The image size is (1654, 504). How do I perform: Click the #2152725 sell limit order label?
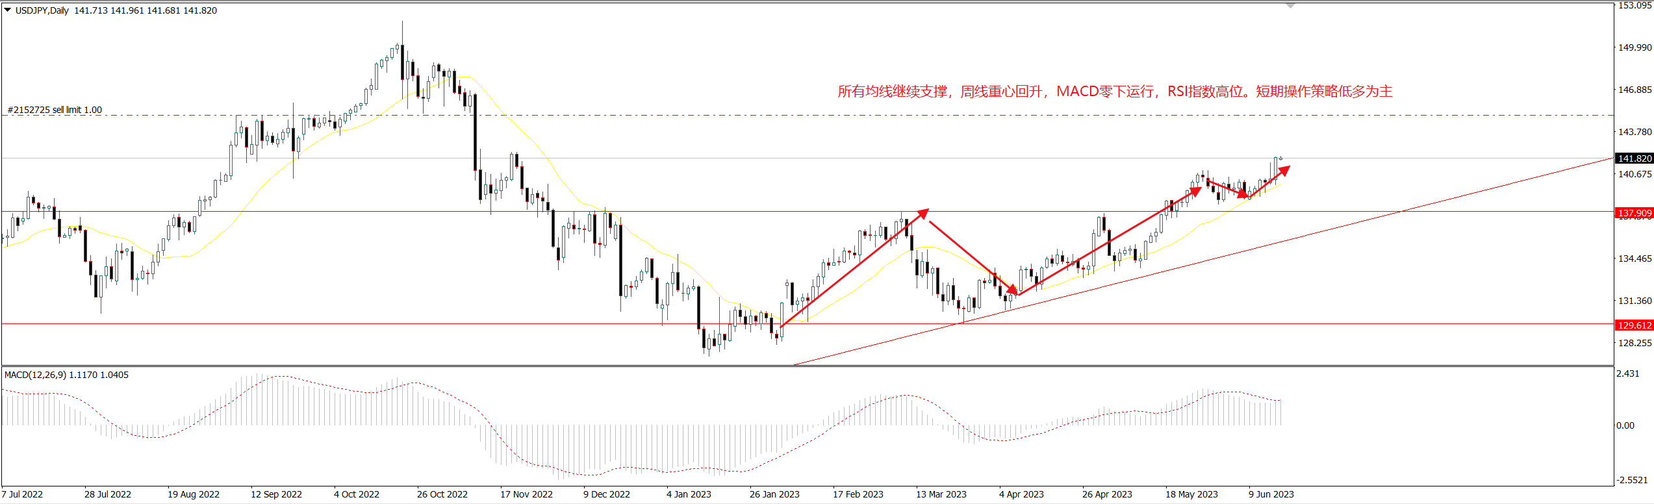pos(55,110)
